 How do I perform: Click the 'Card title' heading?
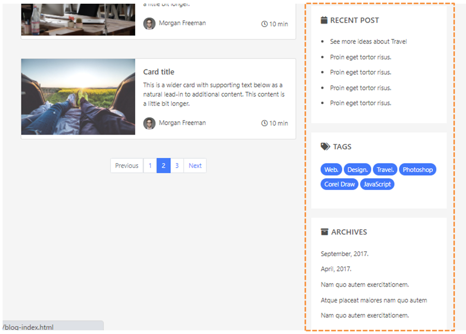coord(159,72)
